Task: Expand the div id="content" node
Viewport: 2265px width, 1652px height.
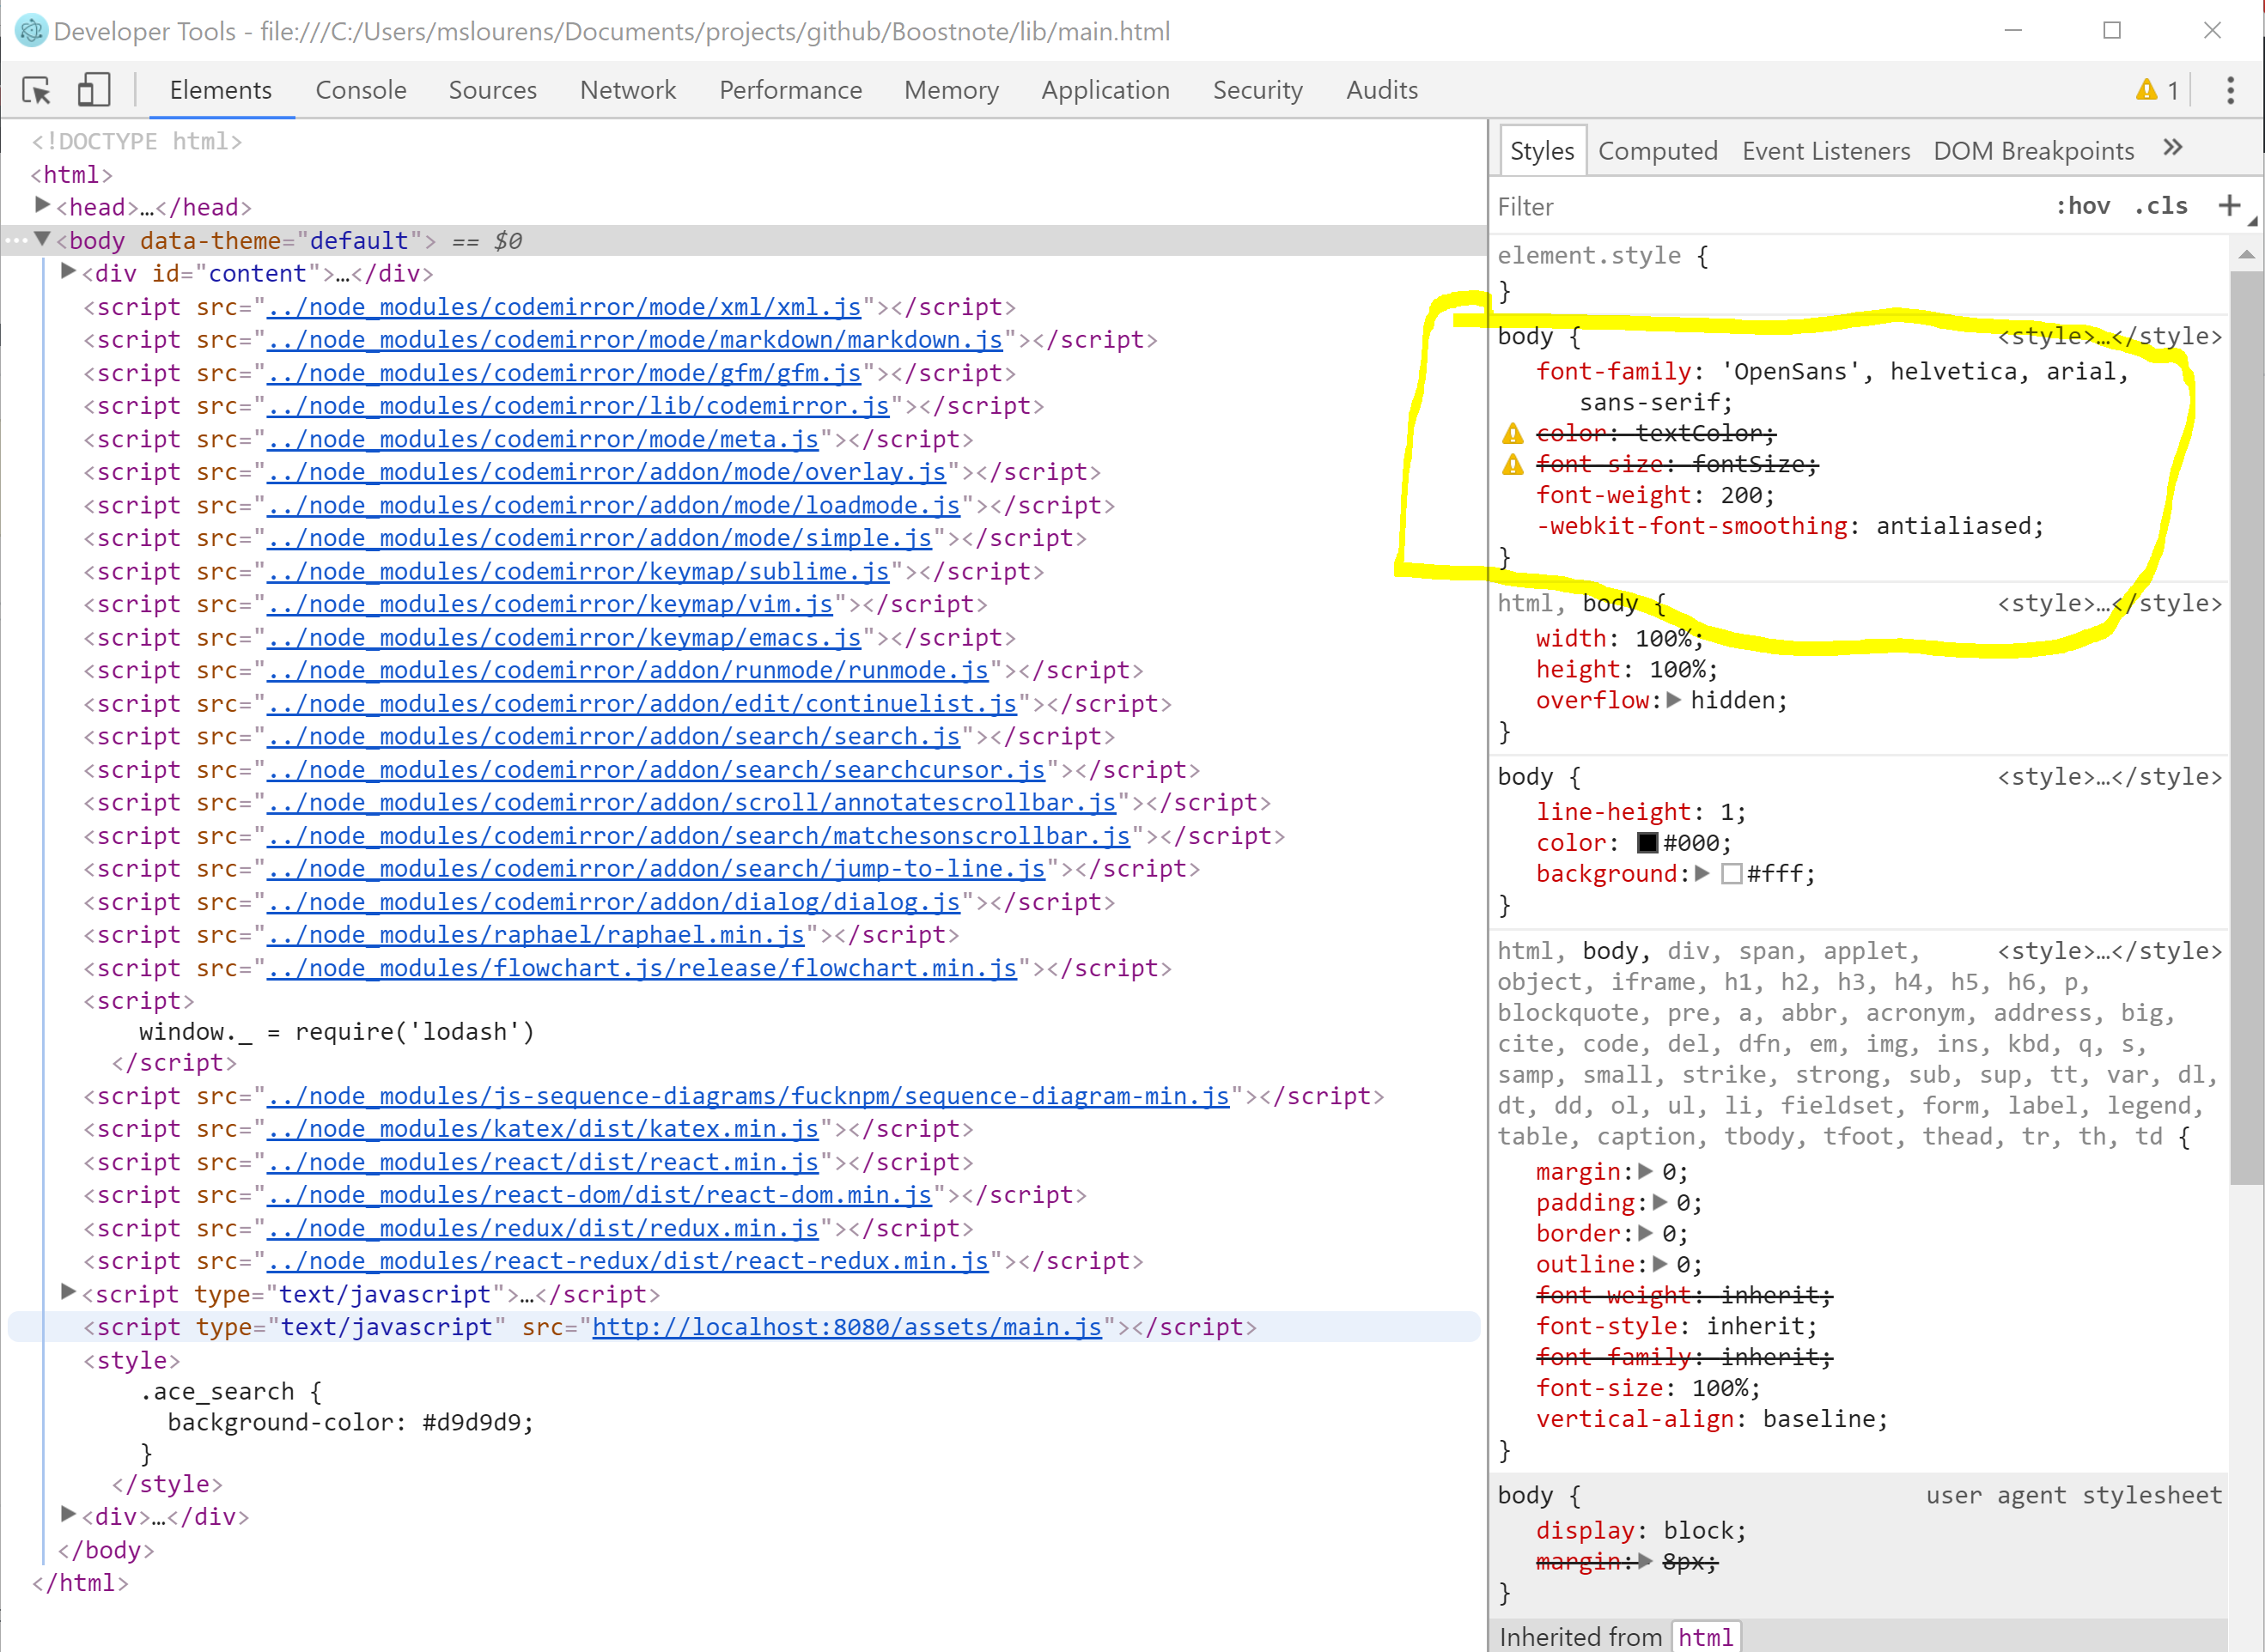Action: pyautogui.click(x=68, y=271)
